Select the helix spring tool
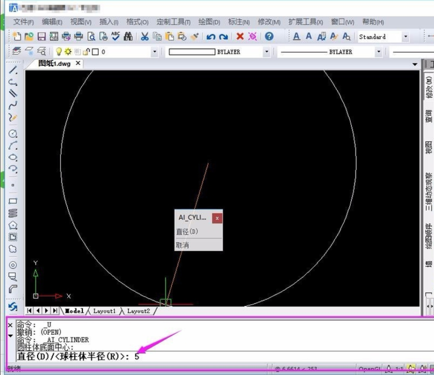 (13, 213)
